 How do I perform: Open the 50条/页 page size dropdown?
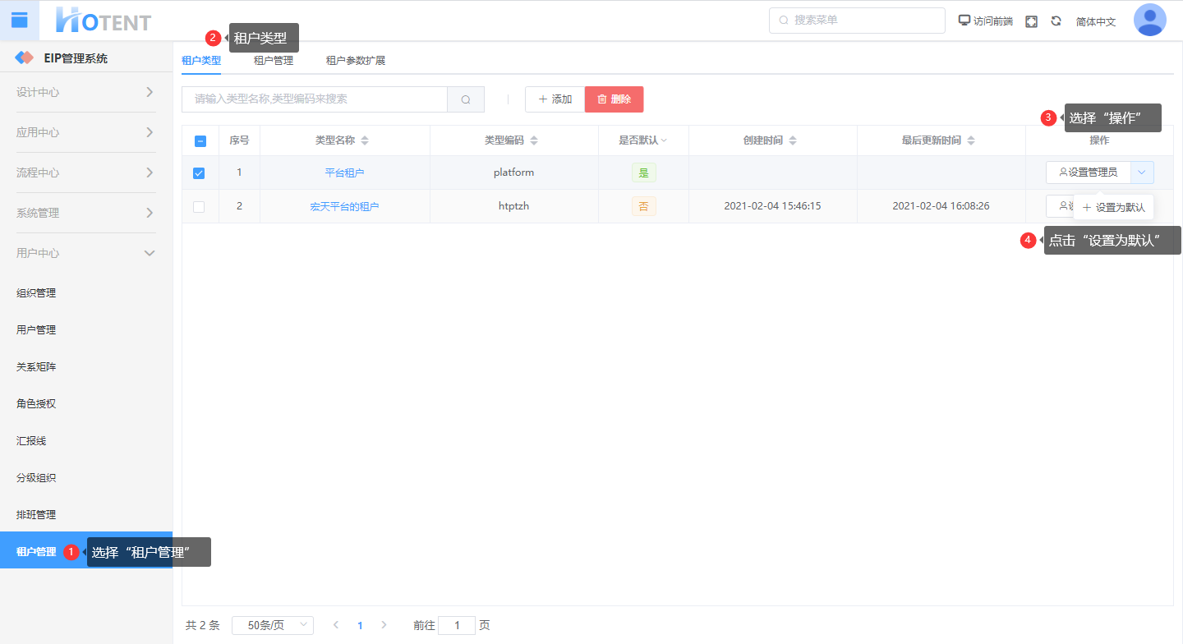(x=273, y=625)
